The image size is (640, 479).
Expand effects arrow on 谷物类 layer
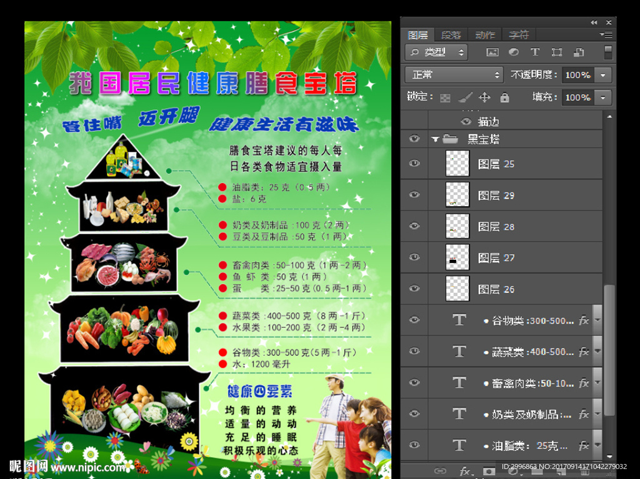click(x=597, y=320)
